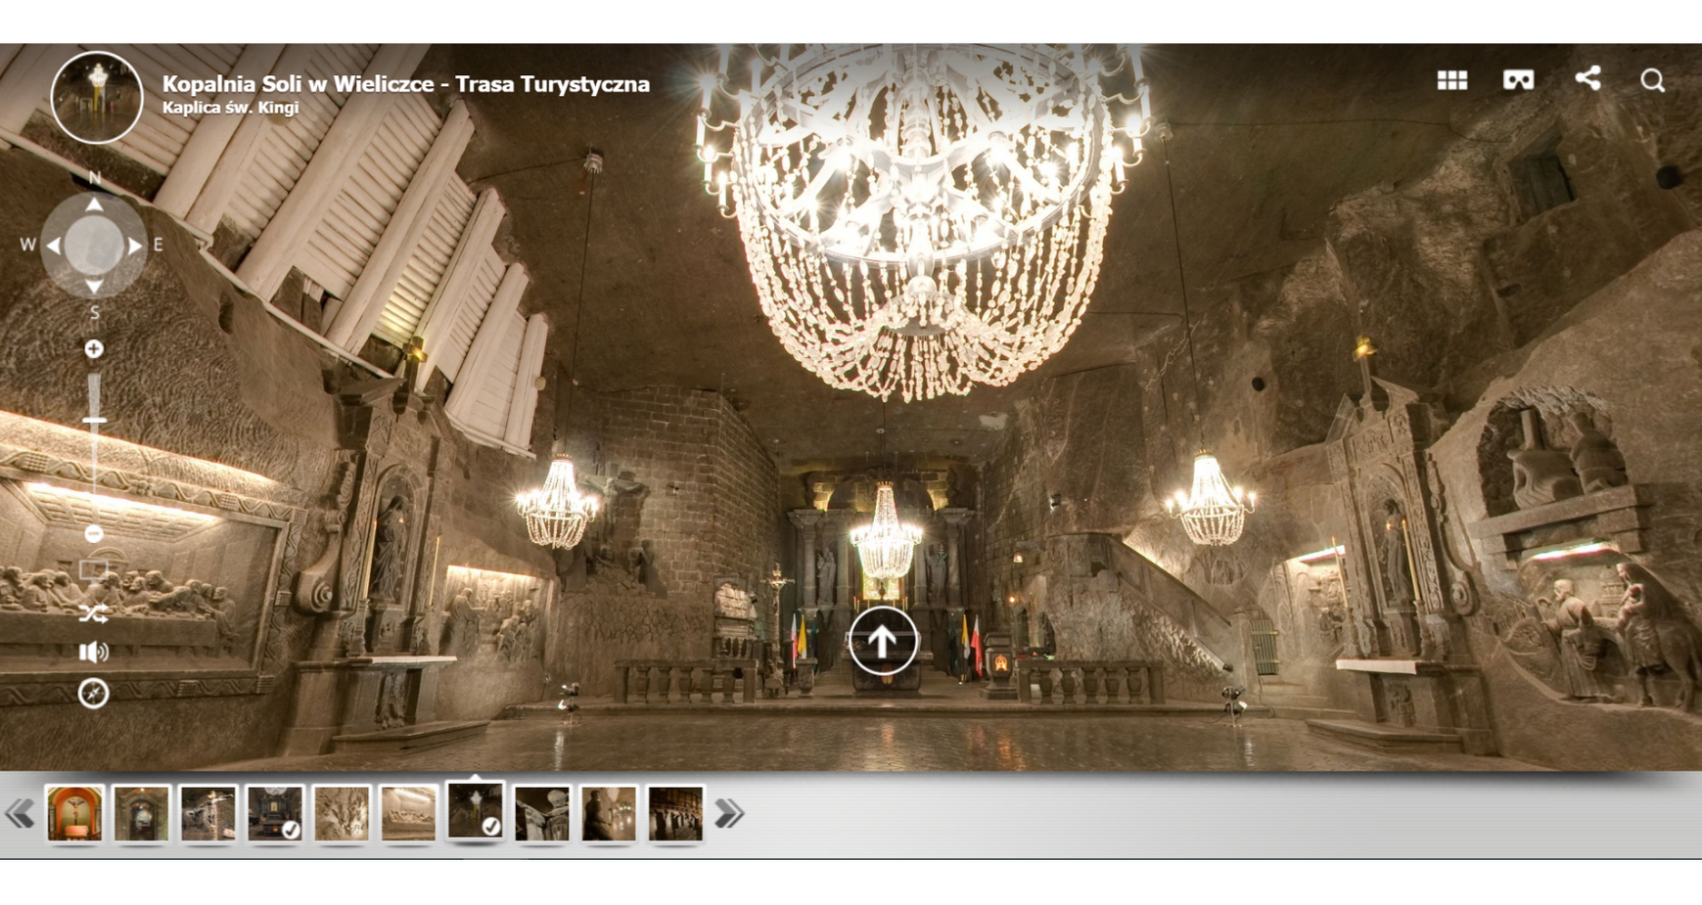
Task: Follow the forward arrow hotspot near altar
Action: tap(883, 641)
